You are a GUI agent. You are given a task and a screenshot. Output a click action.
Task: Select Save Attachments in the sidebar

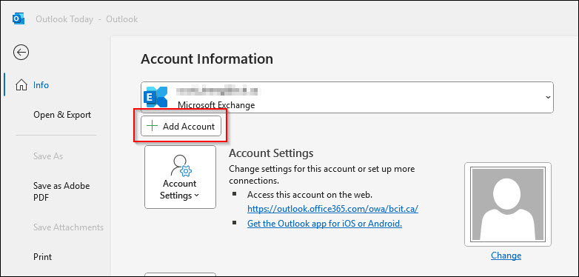68,227
